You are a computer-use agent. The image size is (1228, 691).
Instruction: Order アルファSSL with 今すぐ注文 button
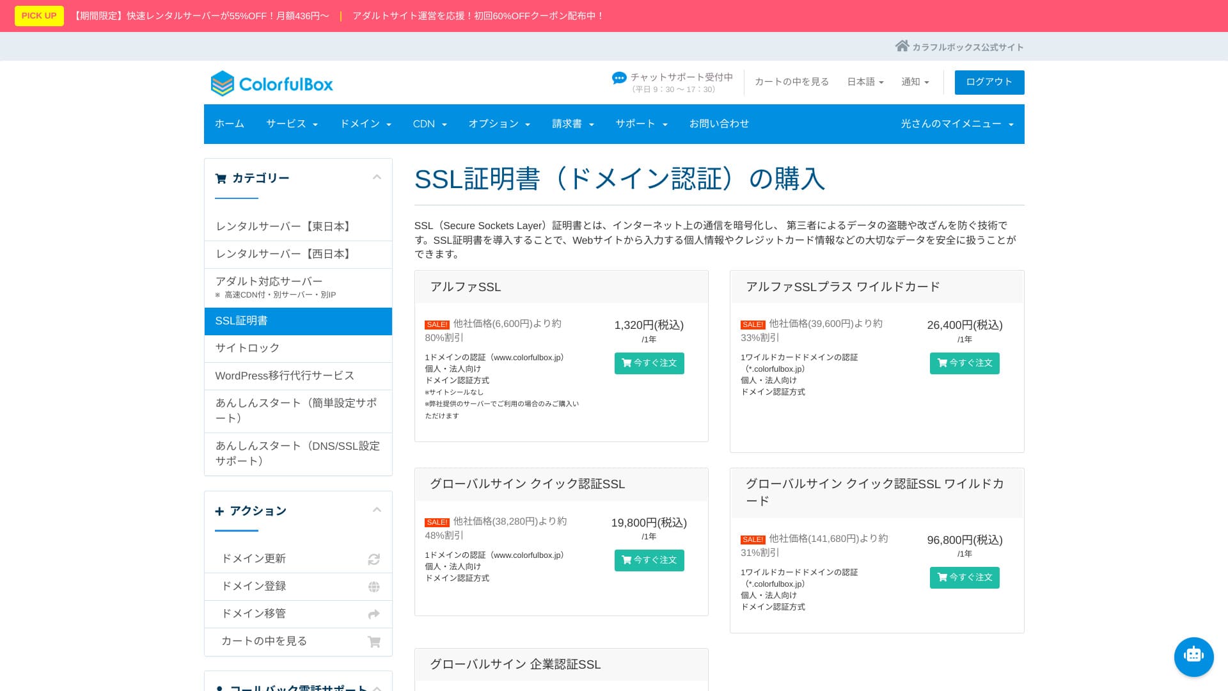pyautogui.click(x=649, y=363)
